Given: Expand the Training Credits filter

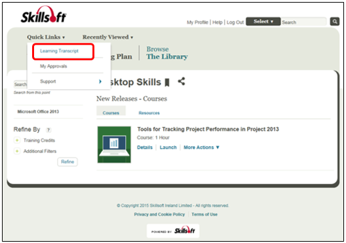Looking at the screenshot, I should (17, 140).
